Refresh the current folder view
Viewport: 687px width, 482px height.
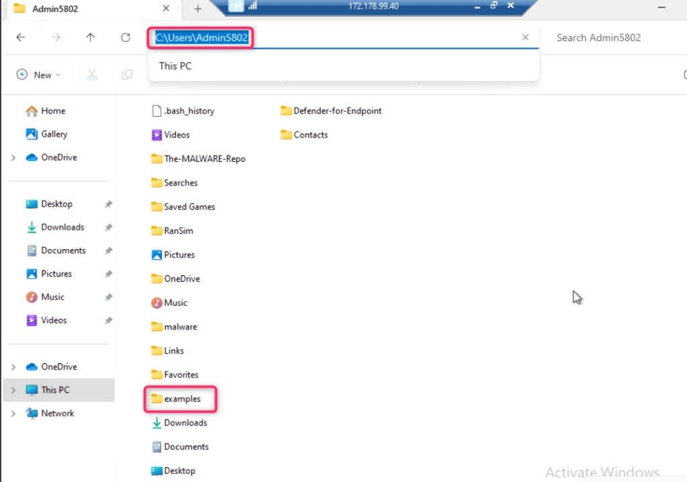(125, 38)
